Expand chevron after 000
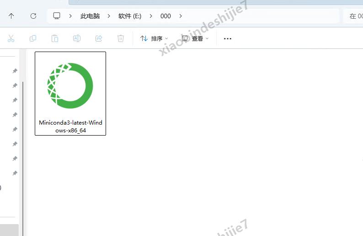The image size is (363, 236). pyautogui.click(x=181, y=16)
